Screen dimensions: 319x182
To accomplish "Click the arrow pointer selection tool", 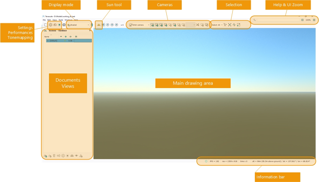I will point(225,25).
